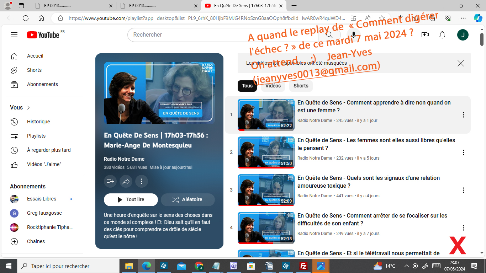Click Tout lire play all button

[131, 200]
